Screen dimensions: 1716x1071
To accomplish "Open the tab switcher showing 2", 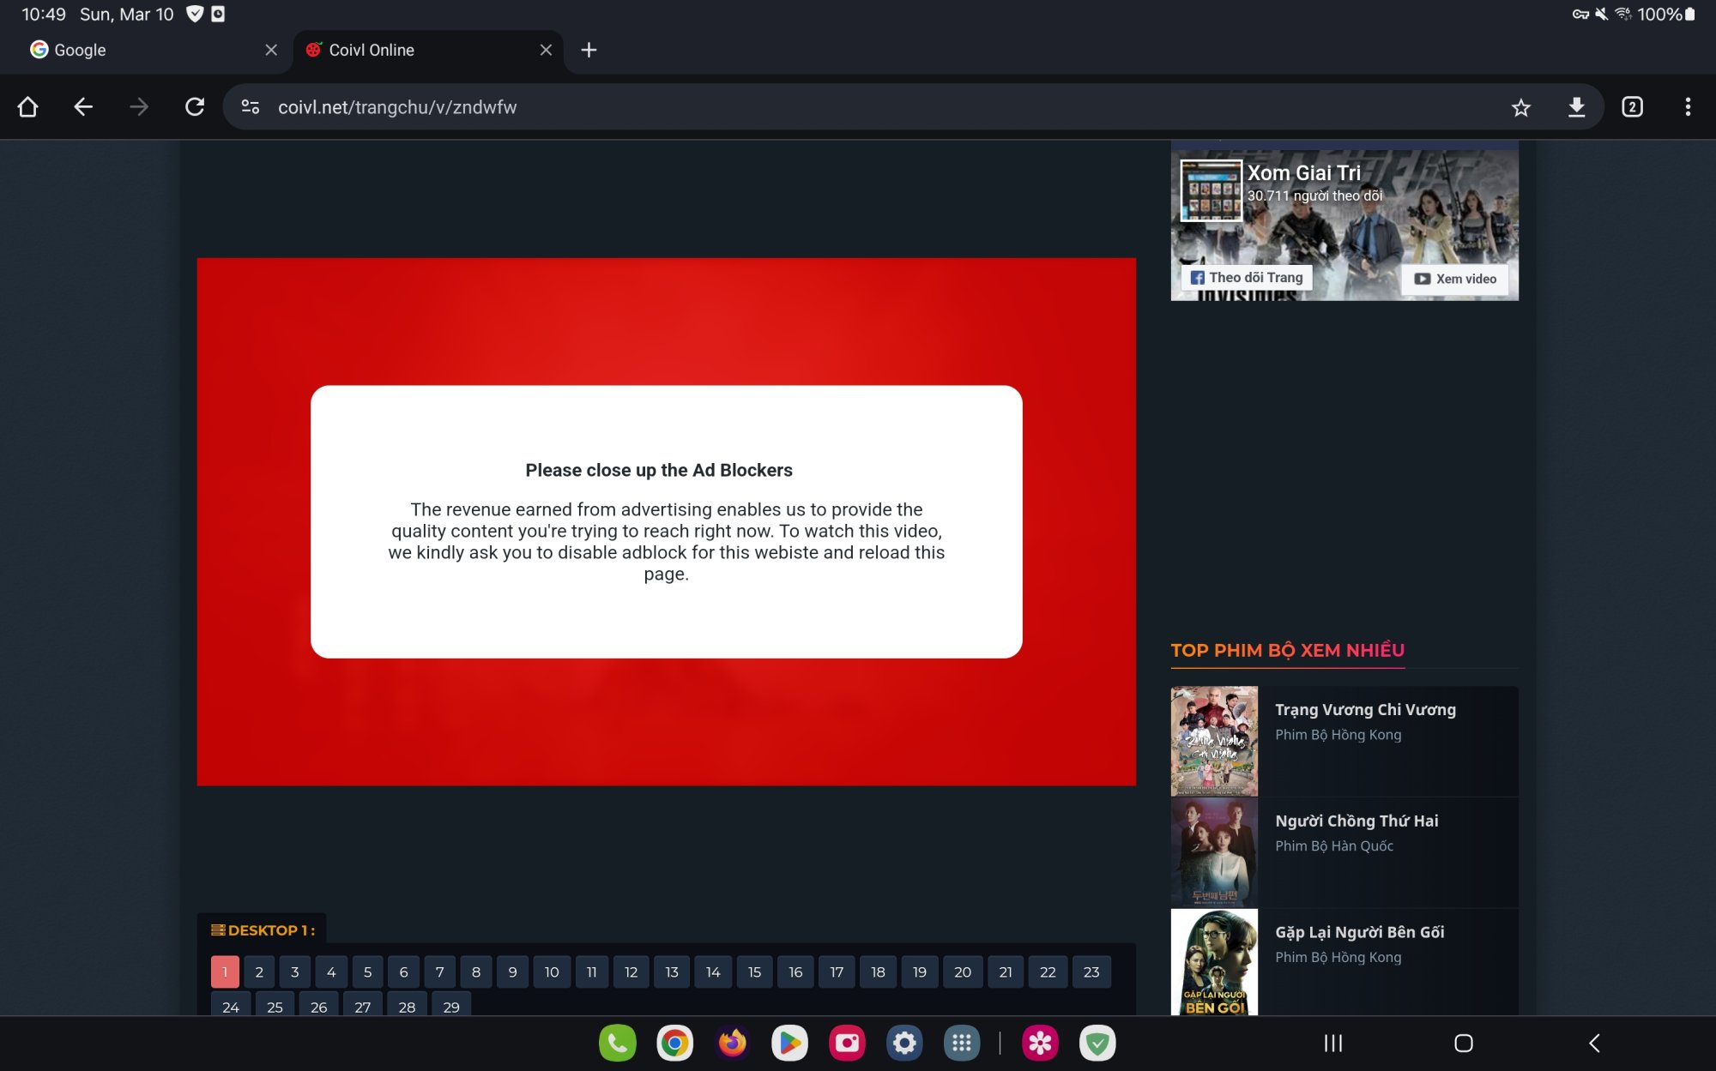I will [1632, 107].
